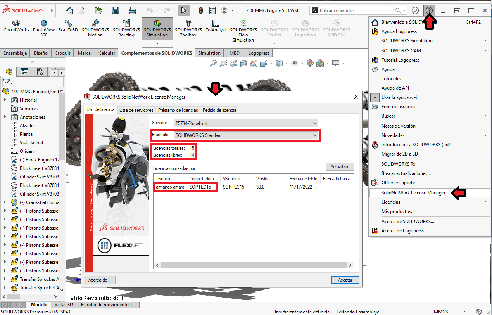Switch to the Ensamblaje ribbon tab
The height and width of the screenshot is (315, 492).
click(x=15, y=53)
